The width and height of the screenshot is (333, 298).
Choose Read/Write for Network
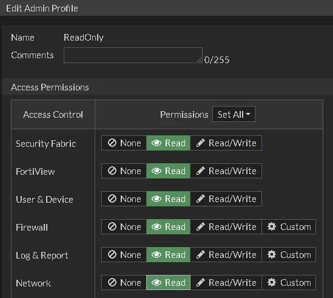pos(226,283)
